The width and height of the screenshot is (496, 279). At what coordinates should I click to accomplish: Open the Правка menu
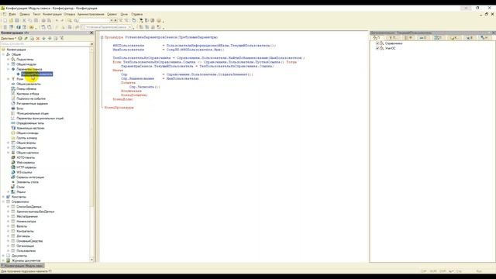(25, 14)
